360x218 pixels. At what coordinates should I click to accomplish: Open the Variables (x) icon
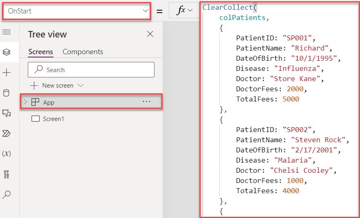click(x=7, y=154)
